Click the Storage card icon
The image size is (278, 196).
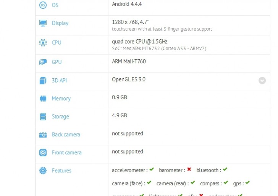(43, 117)
